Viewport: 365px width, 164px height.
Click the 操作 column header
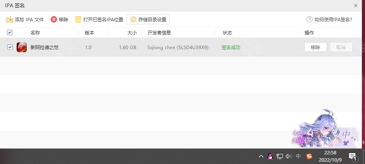click(x=309, y=33)
